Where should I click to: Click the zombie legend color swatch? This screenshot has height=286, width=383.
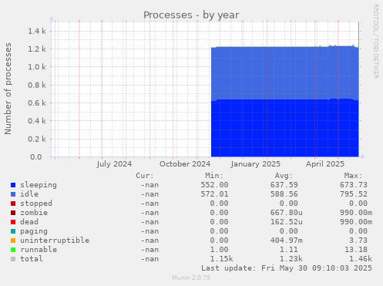[13, 213]
